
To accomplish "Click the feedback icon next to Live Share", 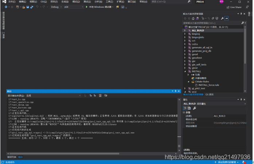I will [x=247, y=7].
